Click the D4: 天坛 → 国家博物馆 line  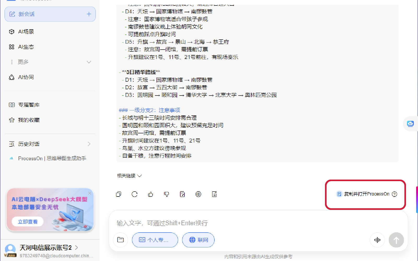click(167, 11)
